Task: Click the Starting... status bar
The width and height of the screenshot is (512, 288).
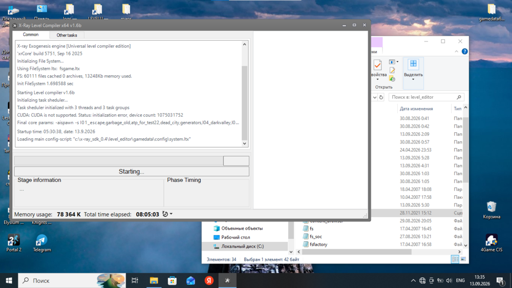Action: coord(132,171)
